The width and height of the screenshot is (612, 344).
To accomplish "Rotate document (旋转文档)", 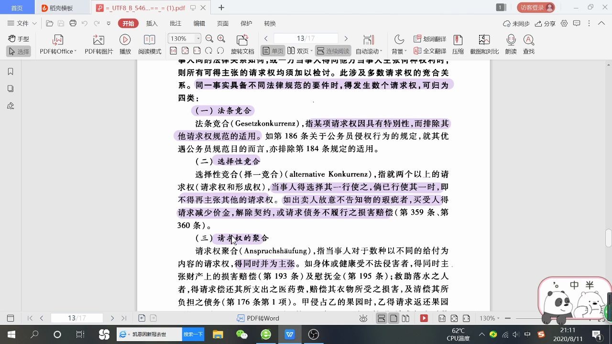I will (x=242, y=45).
